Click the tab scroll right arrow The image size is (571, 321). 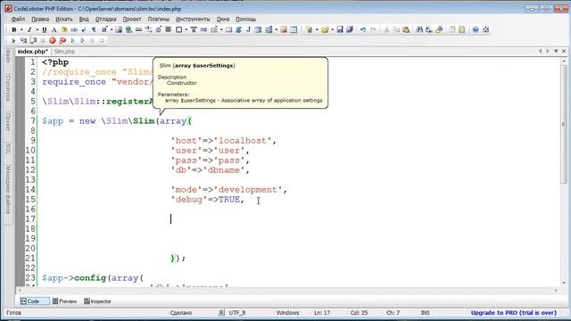click(x=548, y=51)
